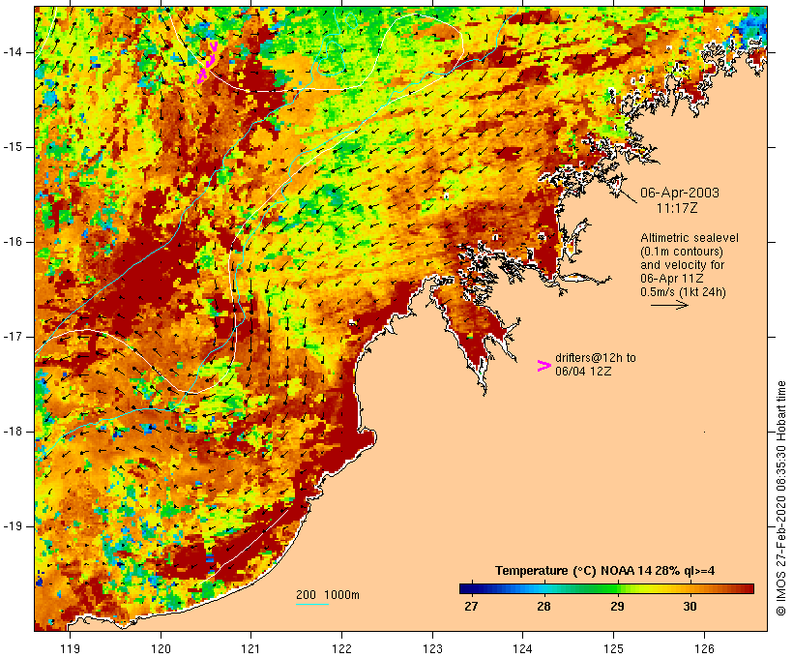Click the "06/04 12Z" drifter date text
This screenshot has width=793, height=658.
[583, 372]
